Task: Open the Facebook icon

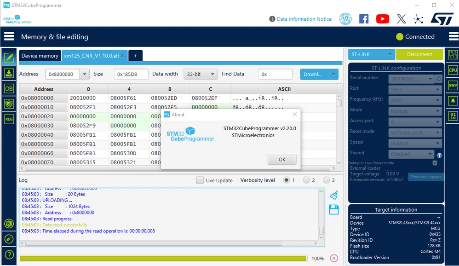Action: [364, 19]
